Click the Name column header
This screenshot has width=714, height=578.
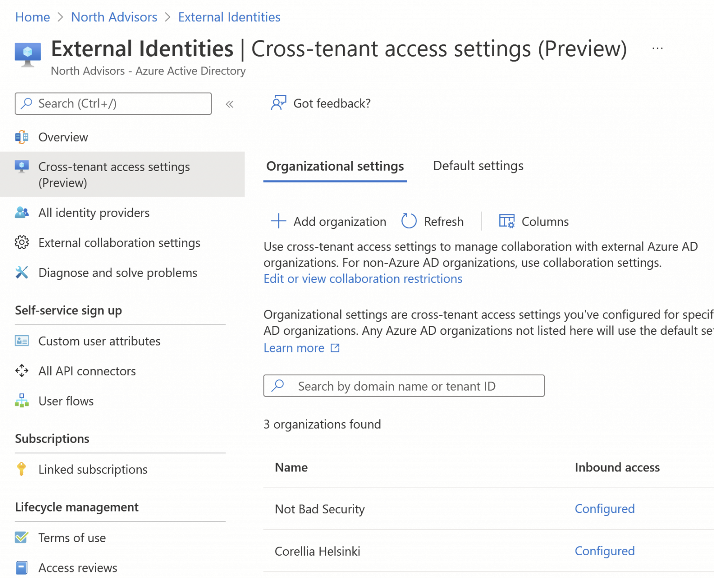click(291, 467)
